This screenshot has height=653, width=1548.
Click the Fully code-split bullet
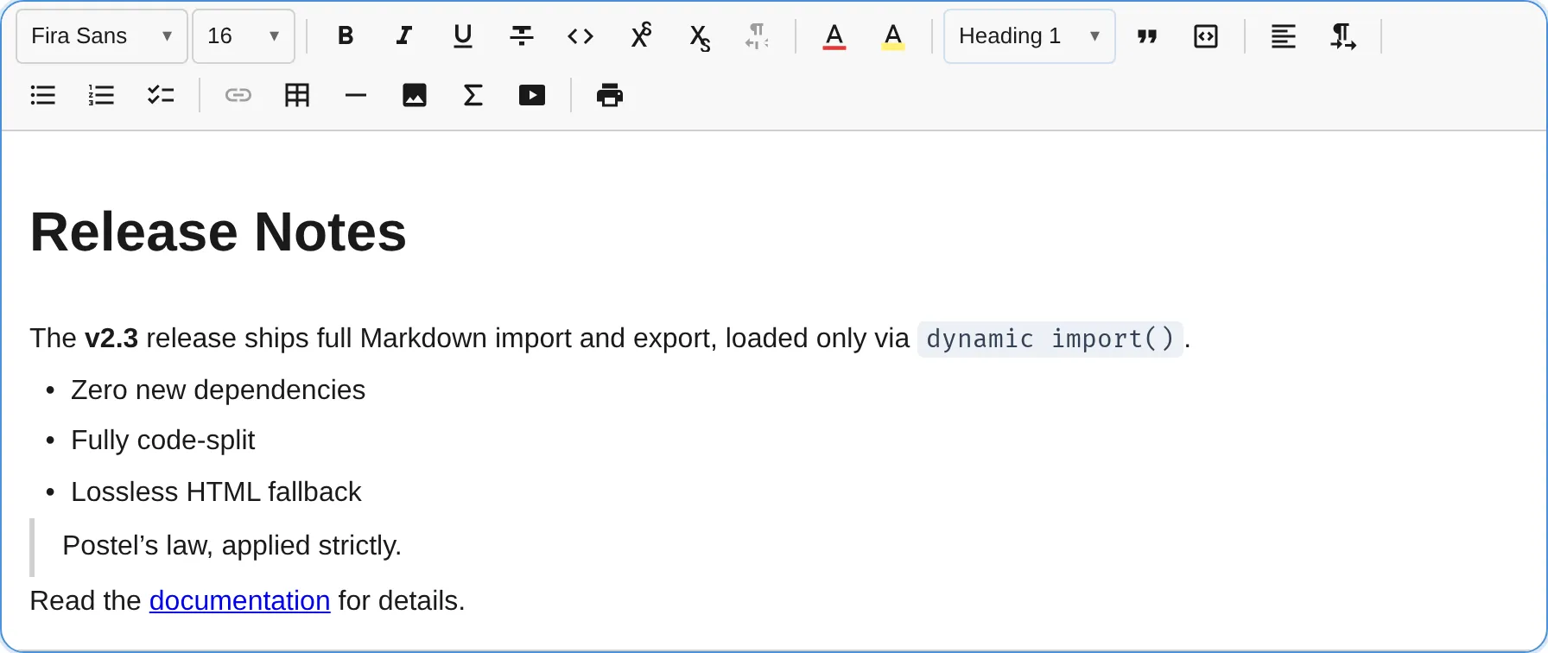pos(162,441)
